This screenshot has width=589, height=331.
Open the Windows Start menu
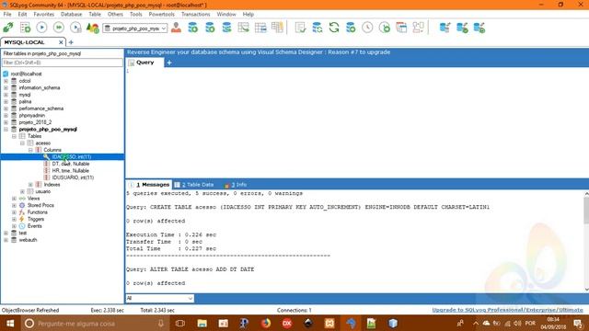click(10, 323)
